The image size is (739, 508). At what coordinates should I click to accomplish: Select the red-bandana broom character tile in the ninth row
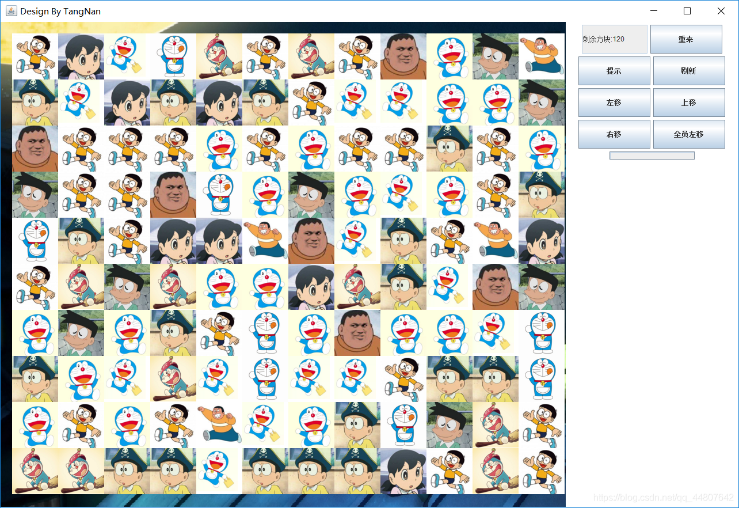tap(496, 425)
